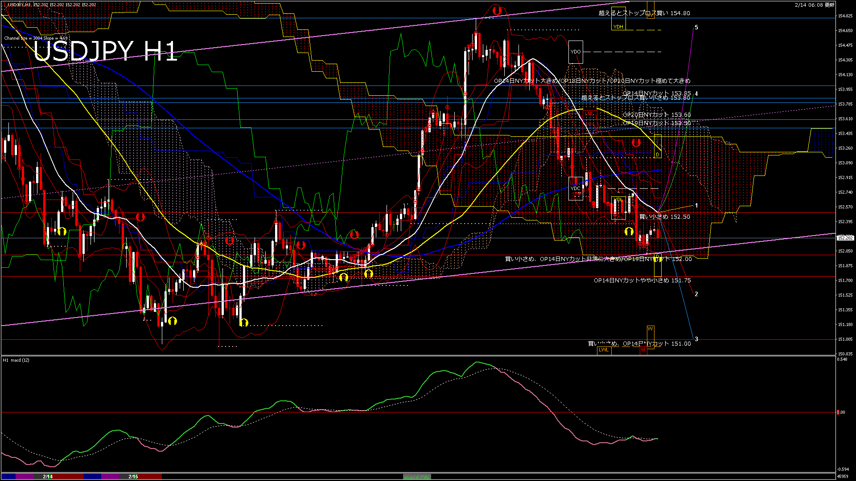Click the OP20日NYカット 153.60 label
This screenshot has height=481, width=856.
click(657, 114)
